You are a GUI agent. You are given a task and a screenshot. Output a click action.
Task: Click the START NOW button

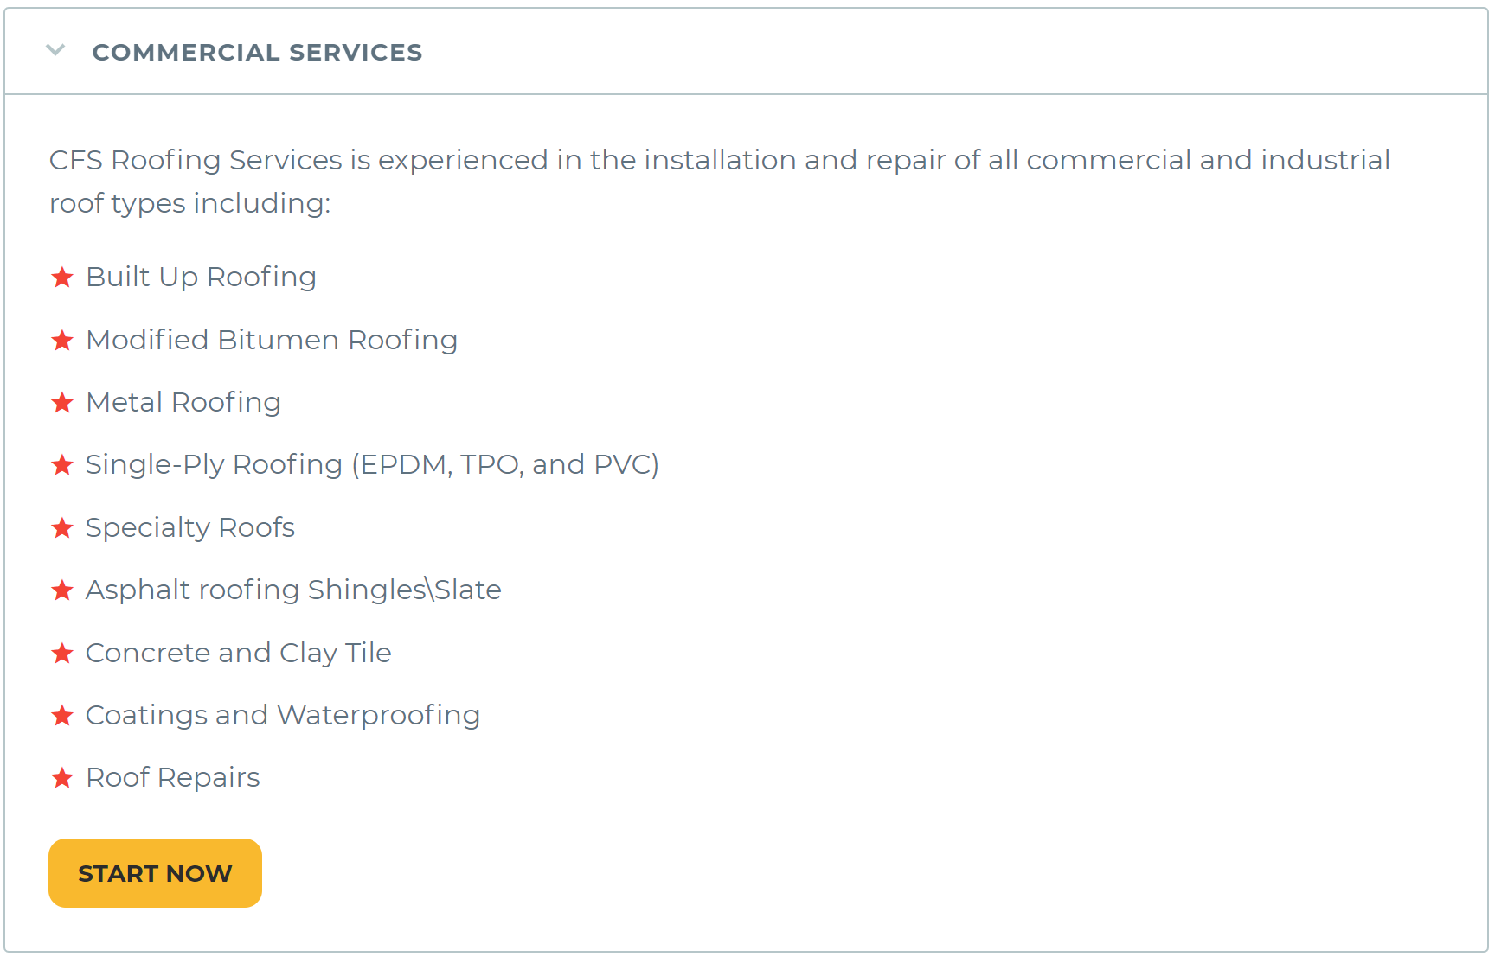(x=155, y=873)
